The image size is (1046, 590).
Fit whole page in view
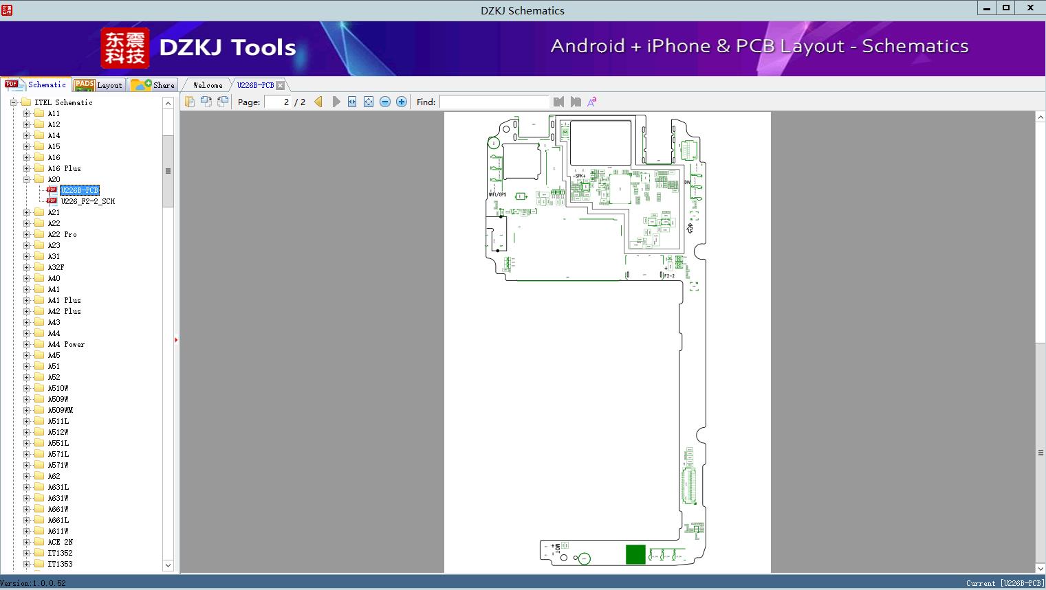pyautogui.click(x=369, y=102)
